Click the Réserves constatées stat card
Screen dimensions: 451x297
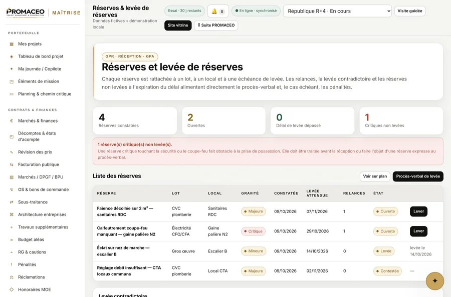tap(135, 121)
